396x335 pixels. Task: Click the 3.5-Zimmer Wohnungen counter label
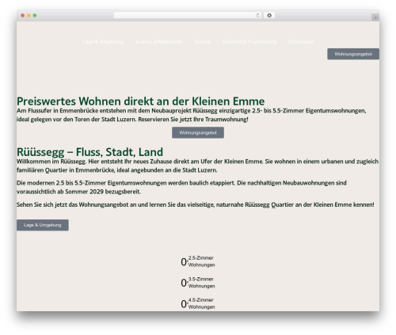point(201,283)
